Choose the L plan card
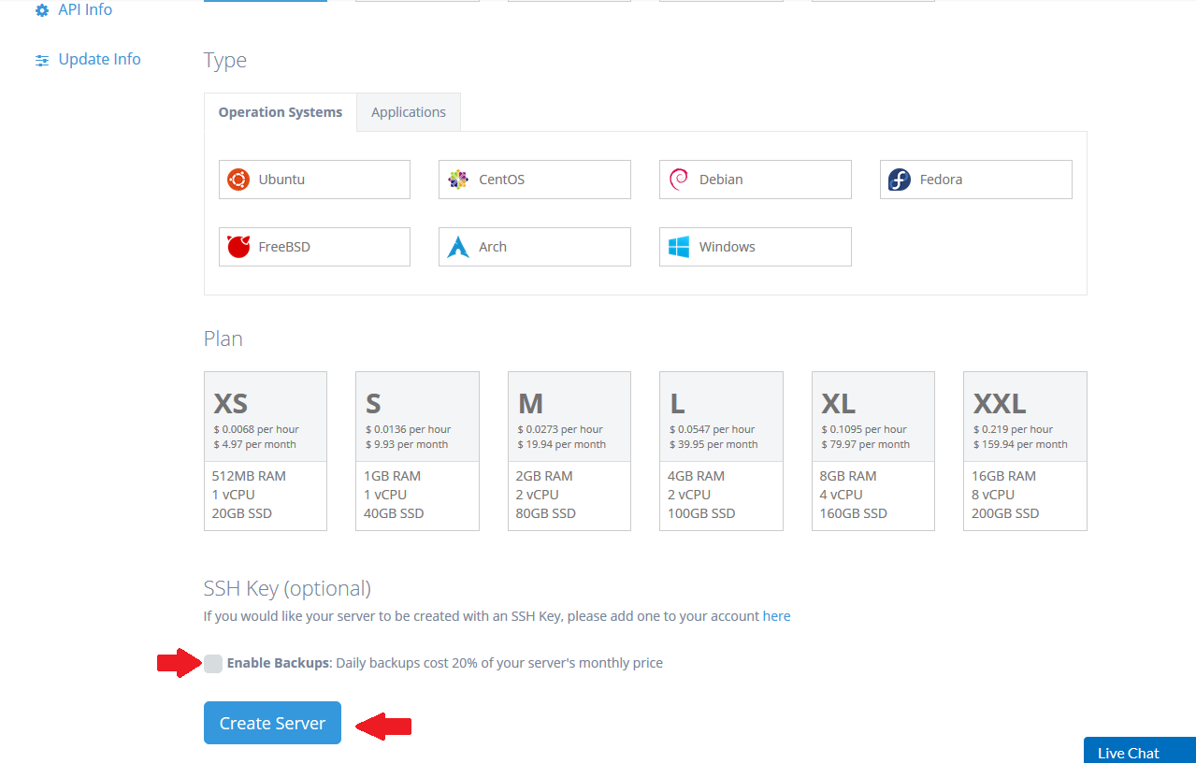1196x763 pixels. pyautogui.click(x=721, y=451)
